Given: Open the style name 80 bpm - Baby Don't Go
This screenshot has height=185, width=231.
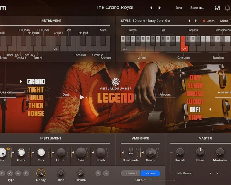Looking at the screenshot, I should 151,21.
